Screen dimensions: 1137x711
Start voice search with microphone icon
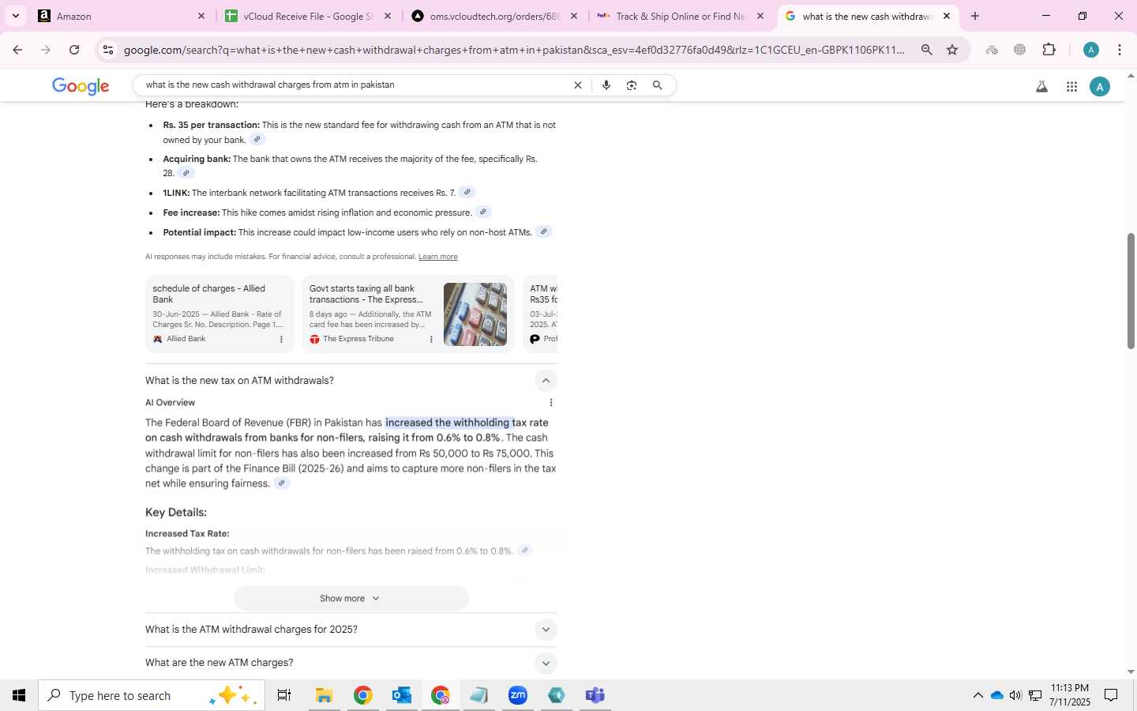tap(606, 85)
